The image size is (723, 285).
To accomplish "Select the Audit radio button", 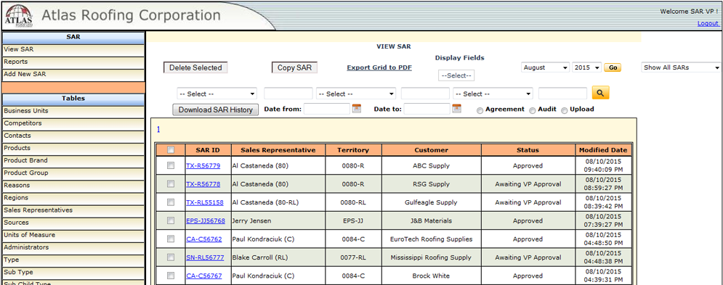I will 533,110.
